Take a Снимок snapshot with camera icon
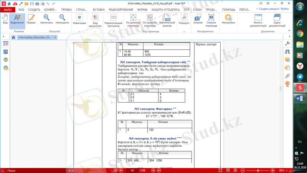 point(198,19)
